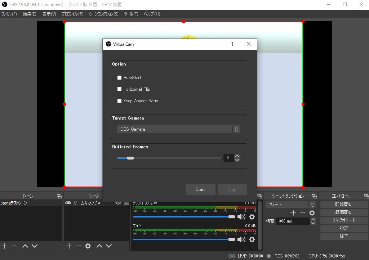Move source down with arrow icon
The image size is (369, 260).
[x=109, y=246]
